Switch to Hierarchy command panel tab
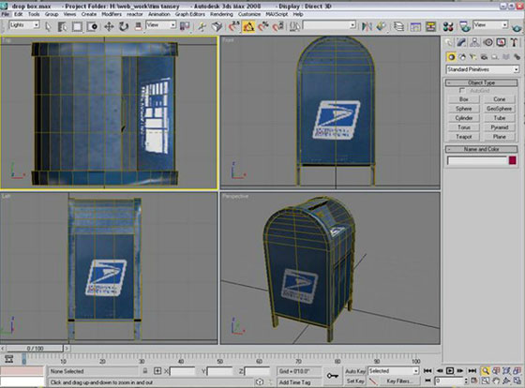The width and height of the screenshot is (525, 388). 474,42
